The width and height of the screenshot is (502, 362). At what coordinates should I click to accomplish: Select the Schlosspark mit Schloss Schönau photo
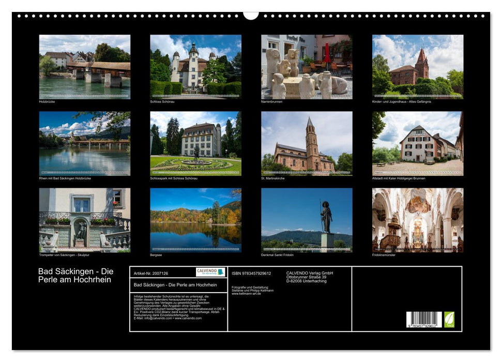coord(194,143)
